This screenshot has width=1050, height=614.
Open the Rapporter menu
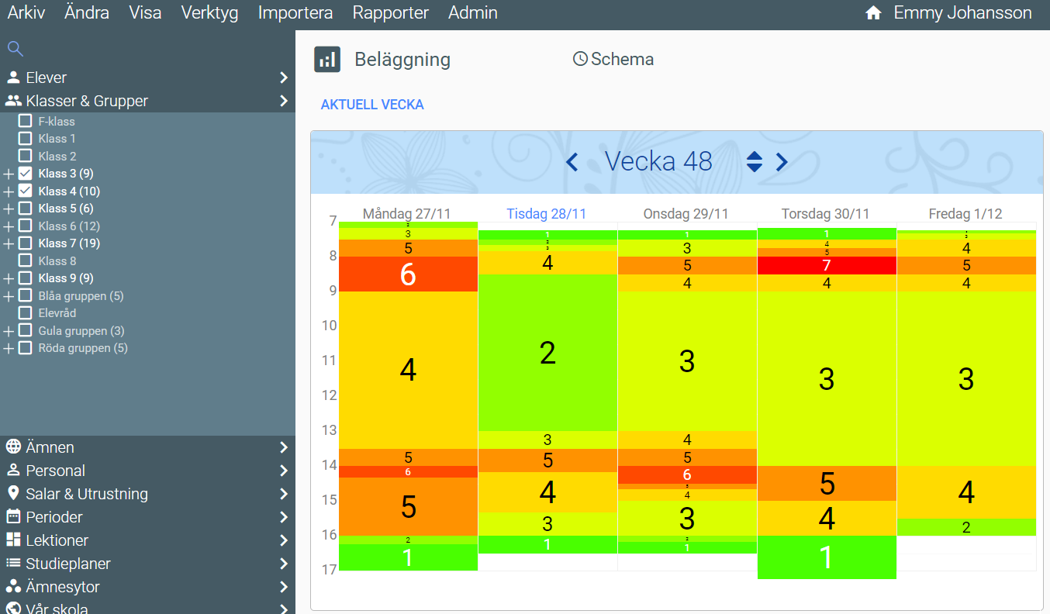coord(390,13)
